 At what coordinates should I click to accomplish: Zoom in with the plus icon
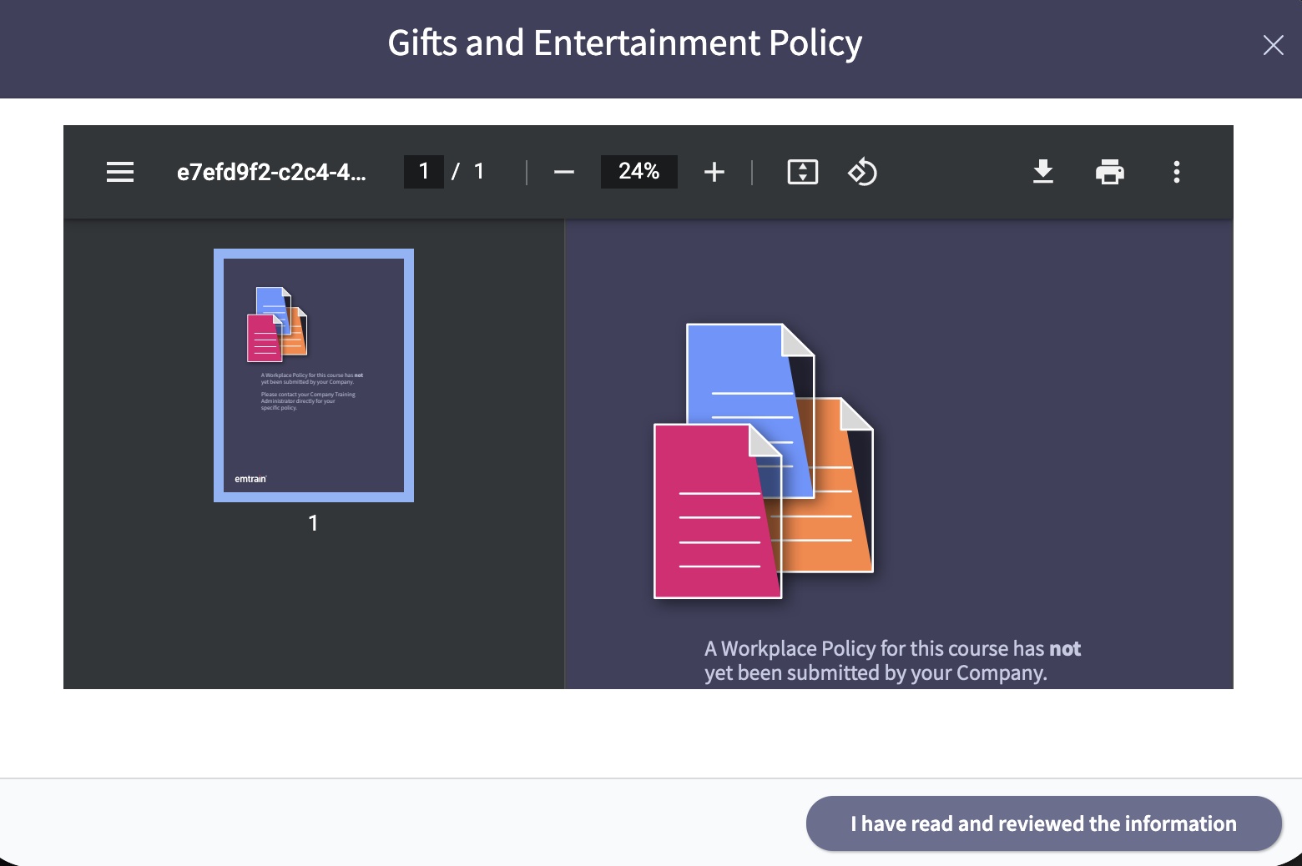coord(714,172)
